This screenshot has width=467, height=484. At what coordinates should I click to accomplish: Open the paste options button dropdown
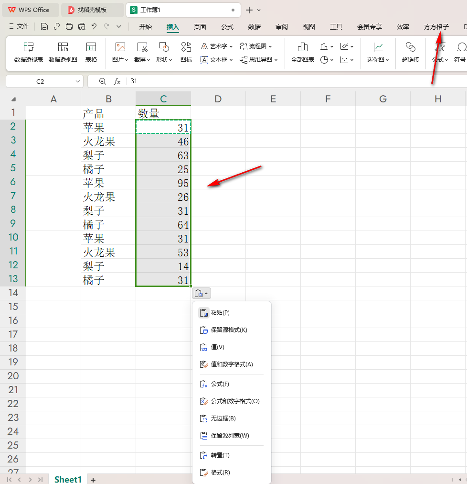[x=202, y=293]
